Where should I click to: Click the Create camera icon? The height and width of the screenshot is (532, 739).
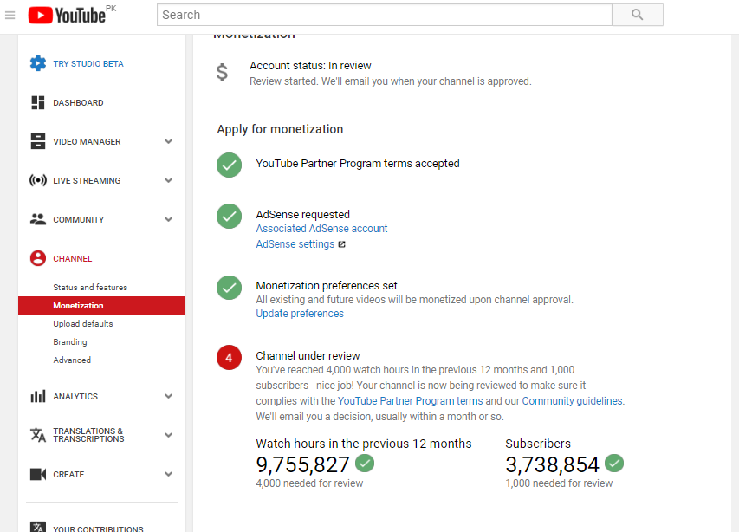click(x=38, y=474)
